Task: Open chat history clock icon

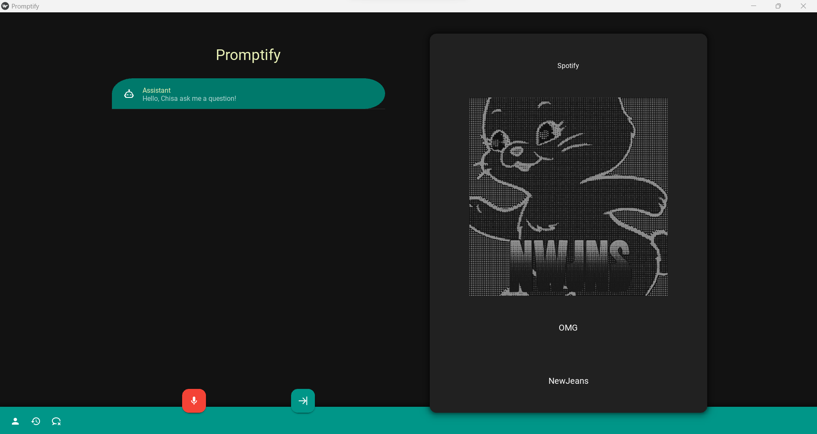Action: (x=36, y=421)
